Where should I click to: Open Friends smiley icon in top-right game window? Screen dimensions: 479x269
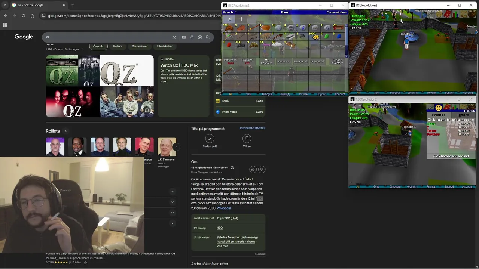(439, 14)
